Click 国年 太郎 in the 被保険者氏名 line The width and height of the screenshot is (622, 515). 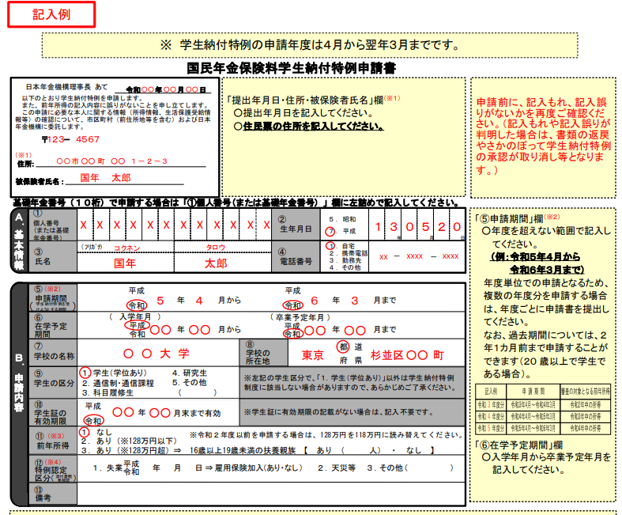pyautogui.click(x=105, y=177)
